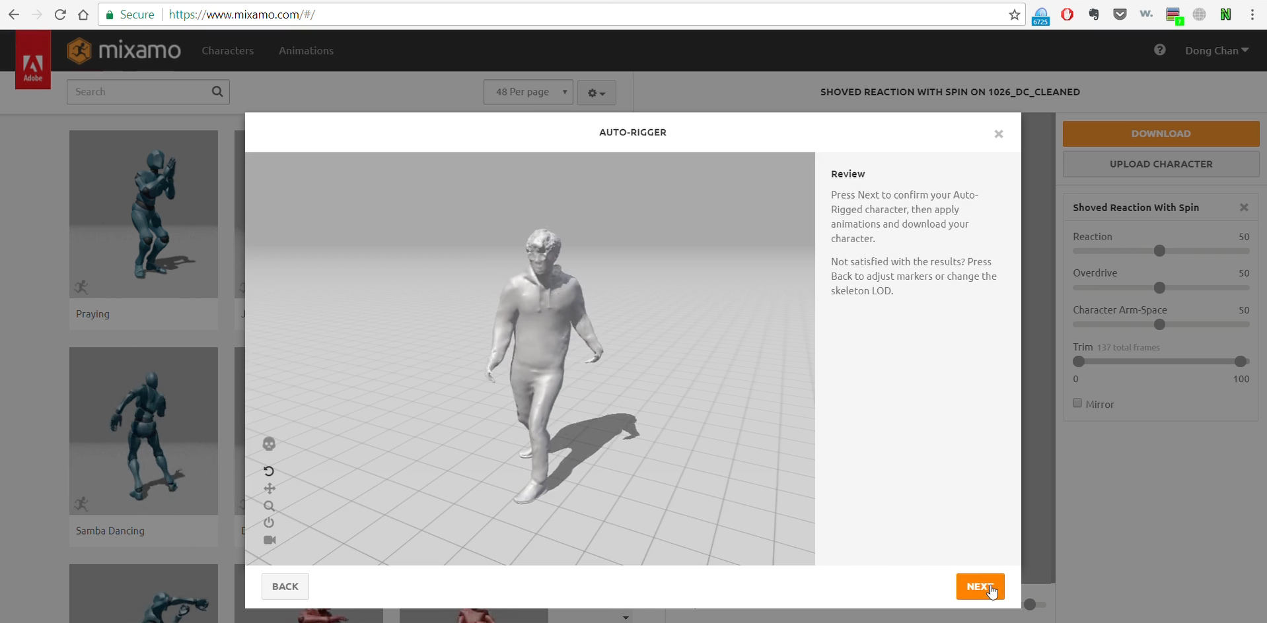Image resolution: width=1267 pixels, height=623 pixels.
Task: Adjust Character Arm-Space slider handle
Action: pos(1159,325)
